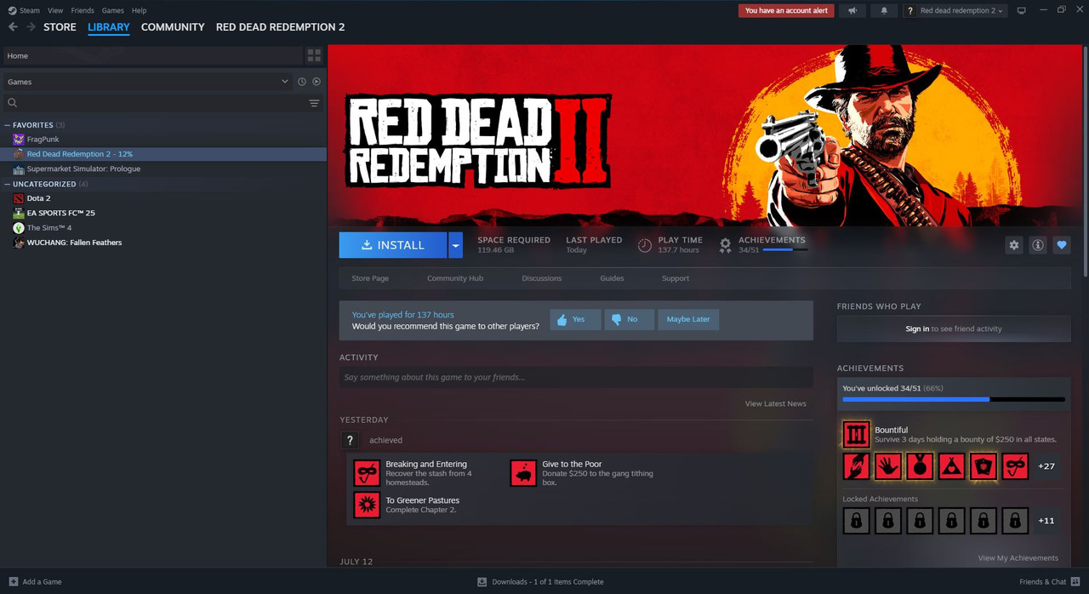Open the announcements megaphone icon
1089x594 pixels.
852,11
